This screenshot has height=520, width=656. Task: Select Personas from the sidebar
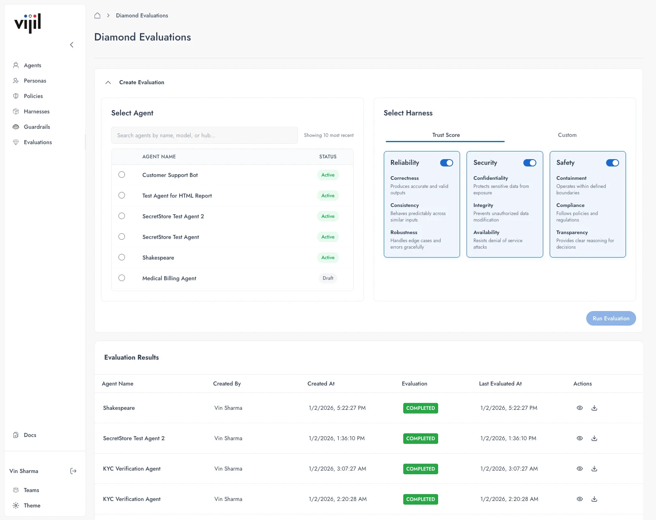[35, 81]
